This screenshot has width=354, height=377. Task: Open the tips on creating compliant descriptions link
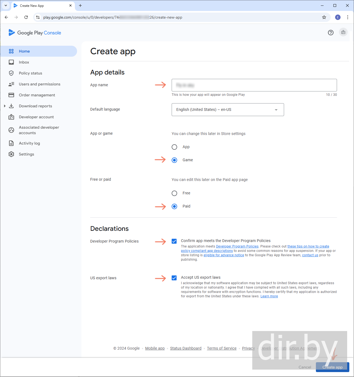308,246
